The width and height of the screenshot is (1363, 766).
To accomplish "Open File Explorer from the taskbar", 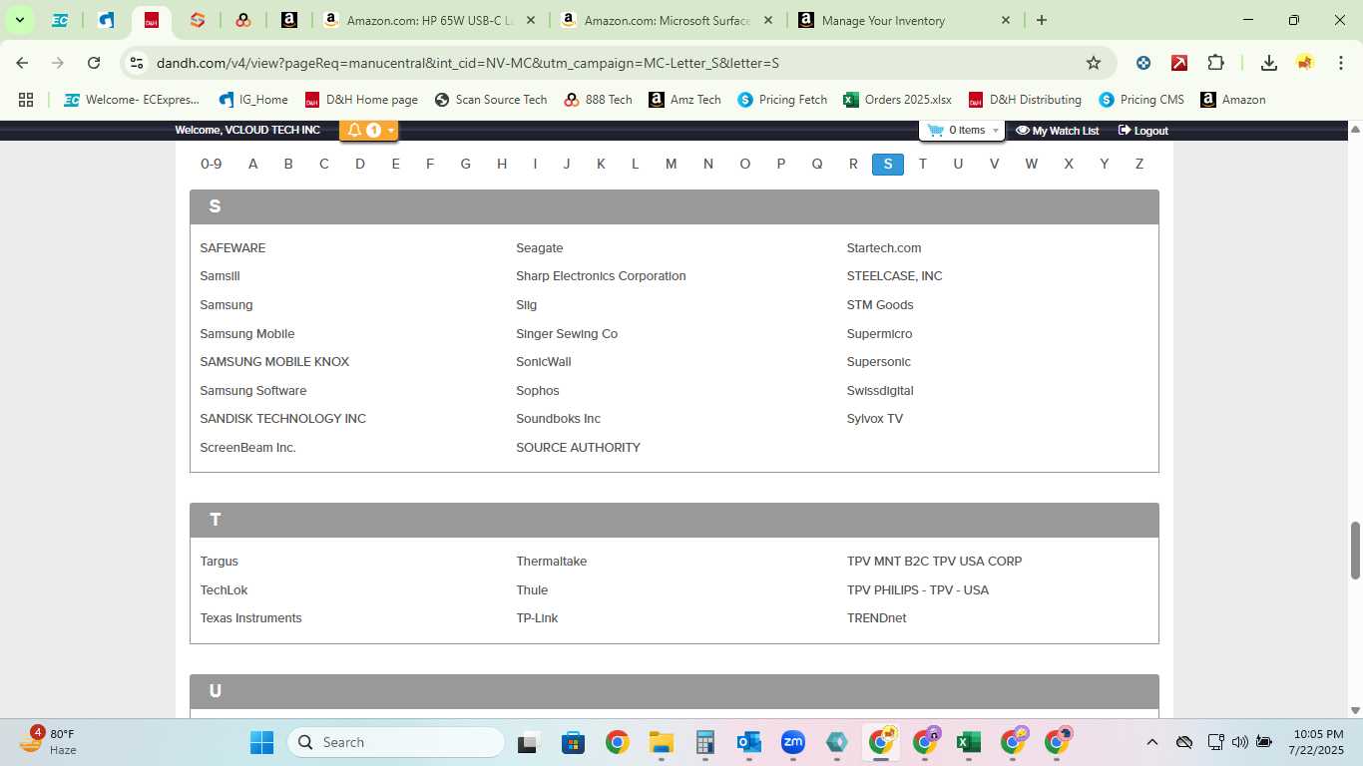I will (x=661, y=742).
